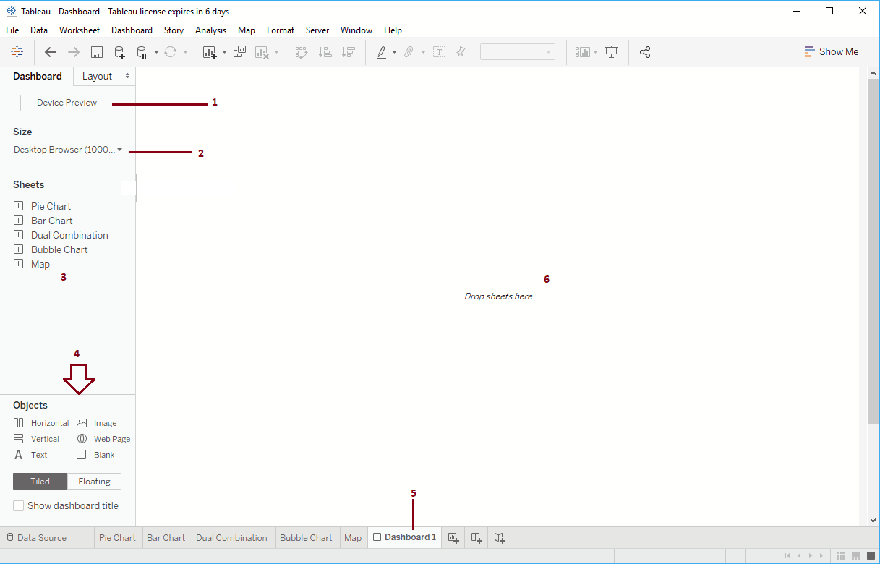Viewport: 880px width, 564px height.
Task: Click the Tableau logo icon in the toolbar
Action: tap(17, 51)
